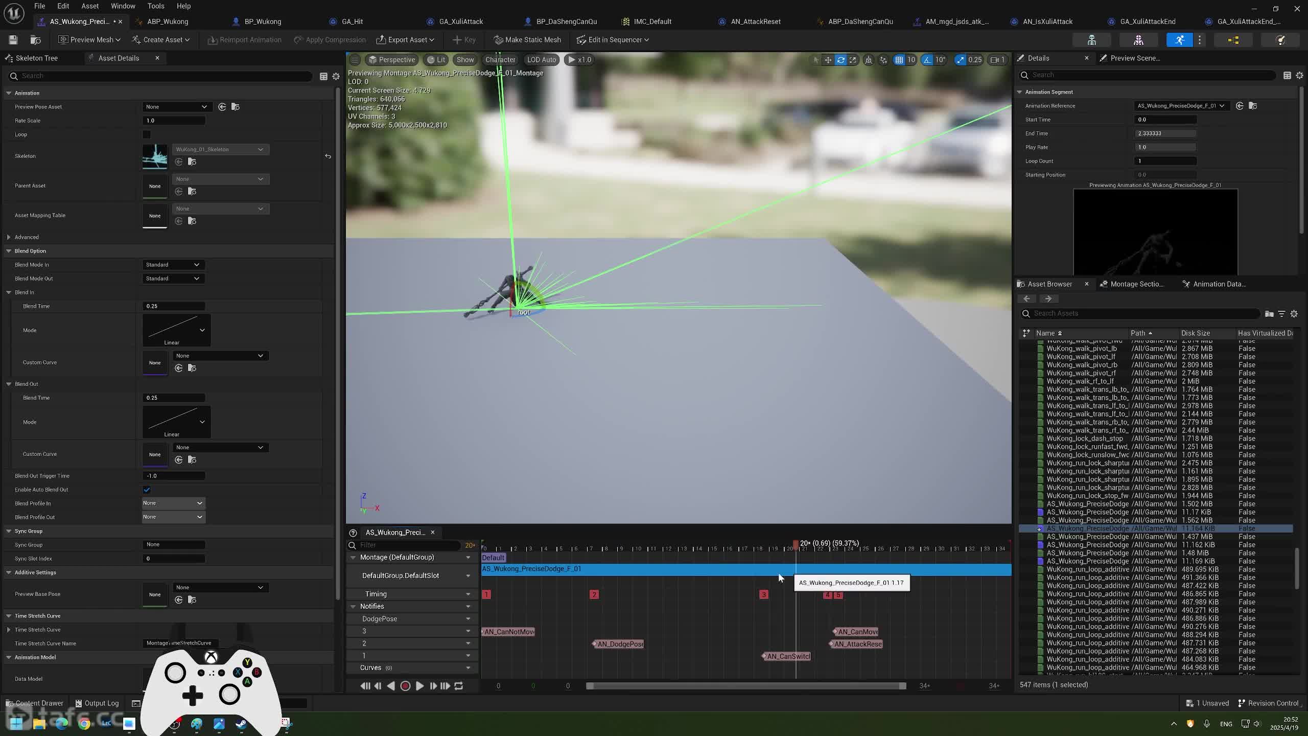Viewport: 1308px width, 736px height.
Task: Open the Skeleton editing mode icon
Action: click(x=1092, y=40)
